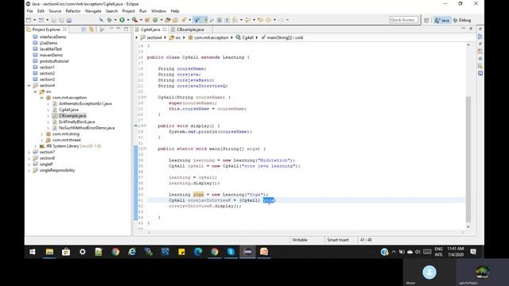Maximize the Project Explorer view
509x286 pixels.
(126, 29)
